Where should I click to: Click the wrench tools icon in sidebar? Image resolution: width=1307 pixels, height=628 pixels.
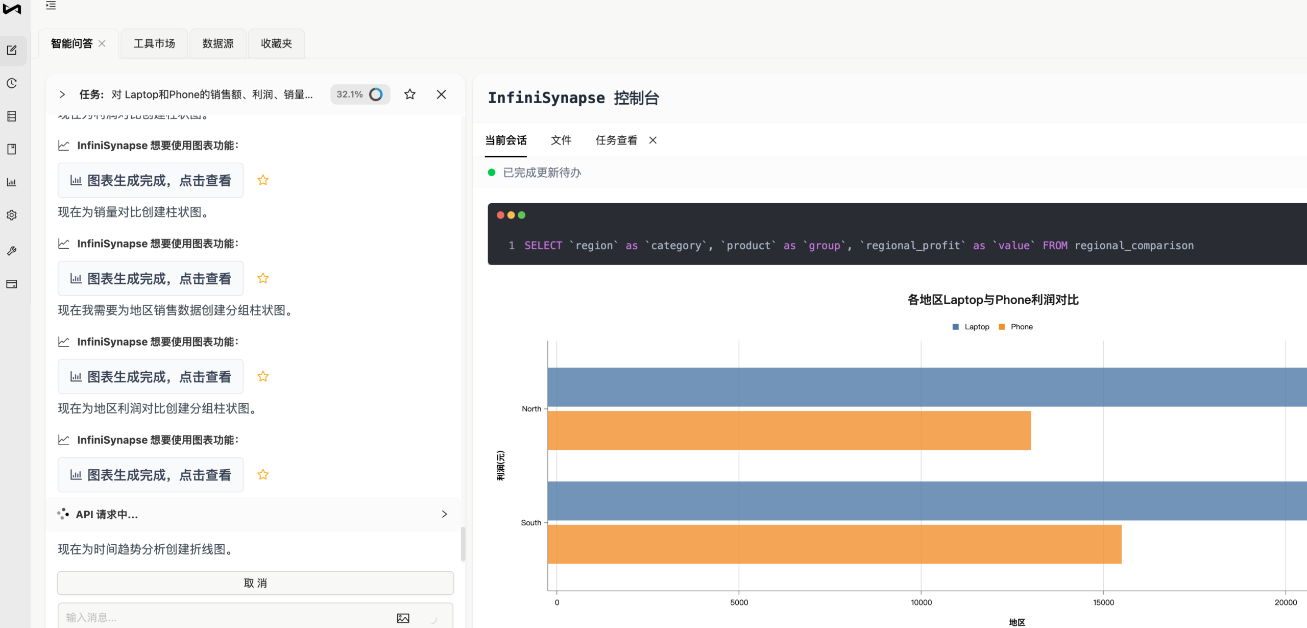click(x=12, y=251)
